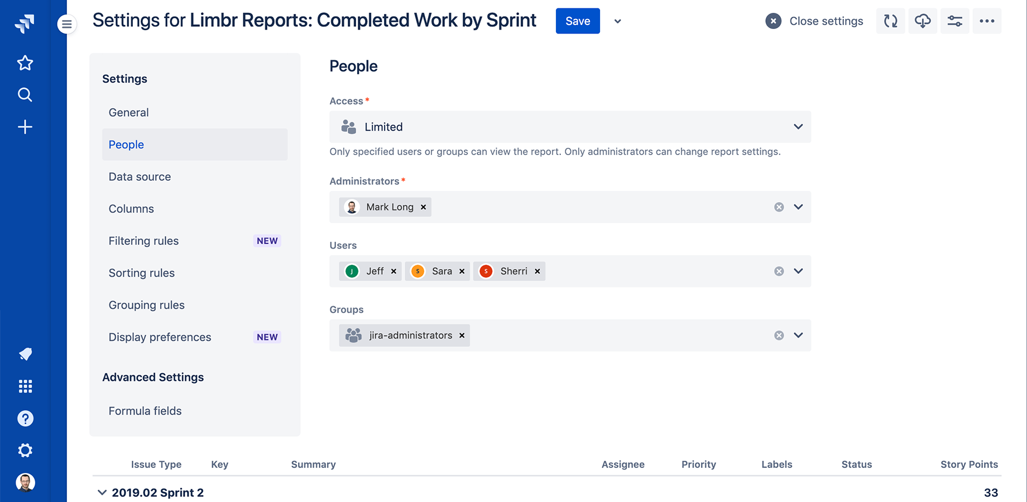
Task: Click the plus create icon
Action: [25, 127]
